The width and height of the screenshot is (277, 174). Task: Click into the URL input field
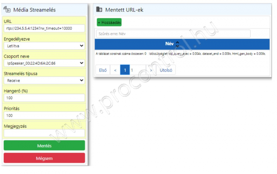click(x=44, y=28)
